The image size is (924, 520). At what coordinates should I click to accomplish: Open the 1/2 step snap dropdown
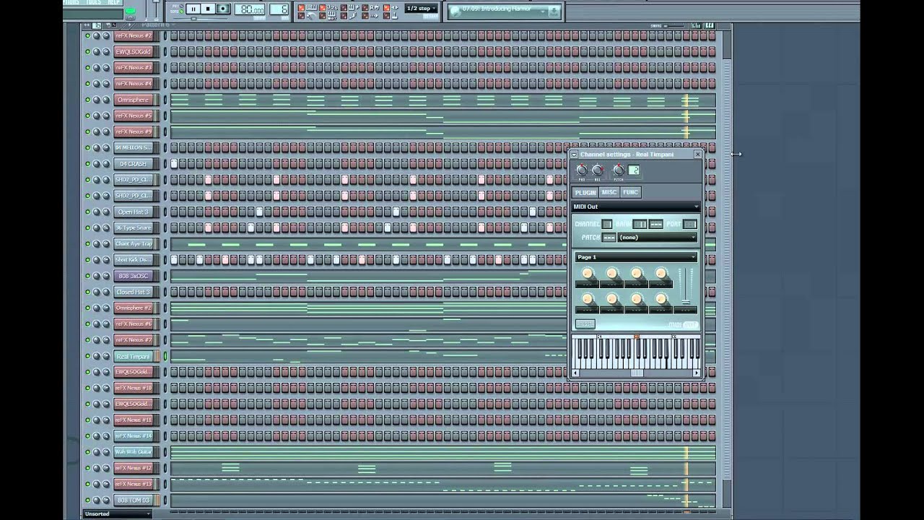click(x=421, y=9)
